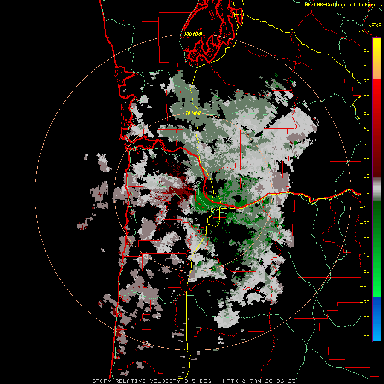Click the "-60" value on velocity scale
Viewport: 384px width, 384px height.
365,287
